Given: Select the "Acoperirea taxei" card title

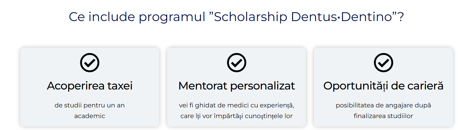Looking at the screenshot, I should pos(90,86).
